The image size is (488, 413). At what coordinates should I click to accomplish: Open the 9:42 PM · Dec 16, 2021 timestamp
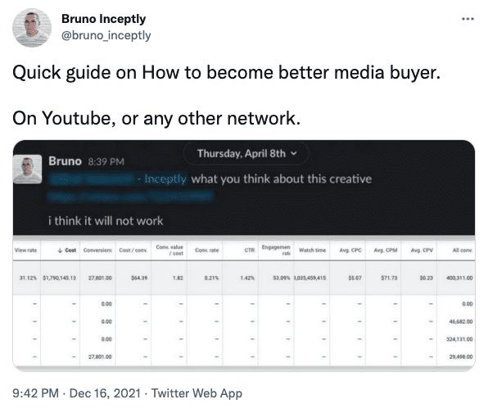(76, 393)
